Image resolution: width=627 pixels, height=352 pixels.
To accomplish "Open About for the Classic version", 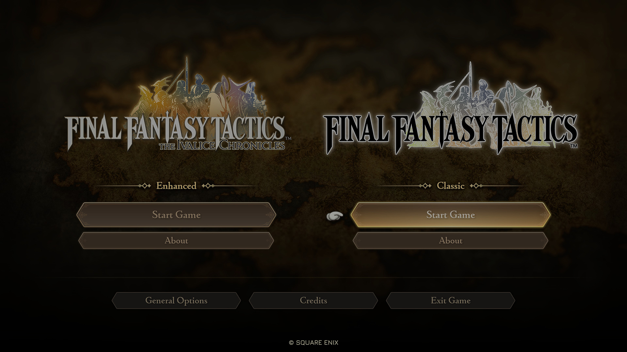I will [x=451, y=241].
